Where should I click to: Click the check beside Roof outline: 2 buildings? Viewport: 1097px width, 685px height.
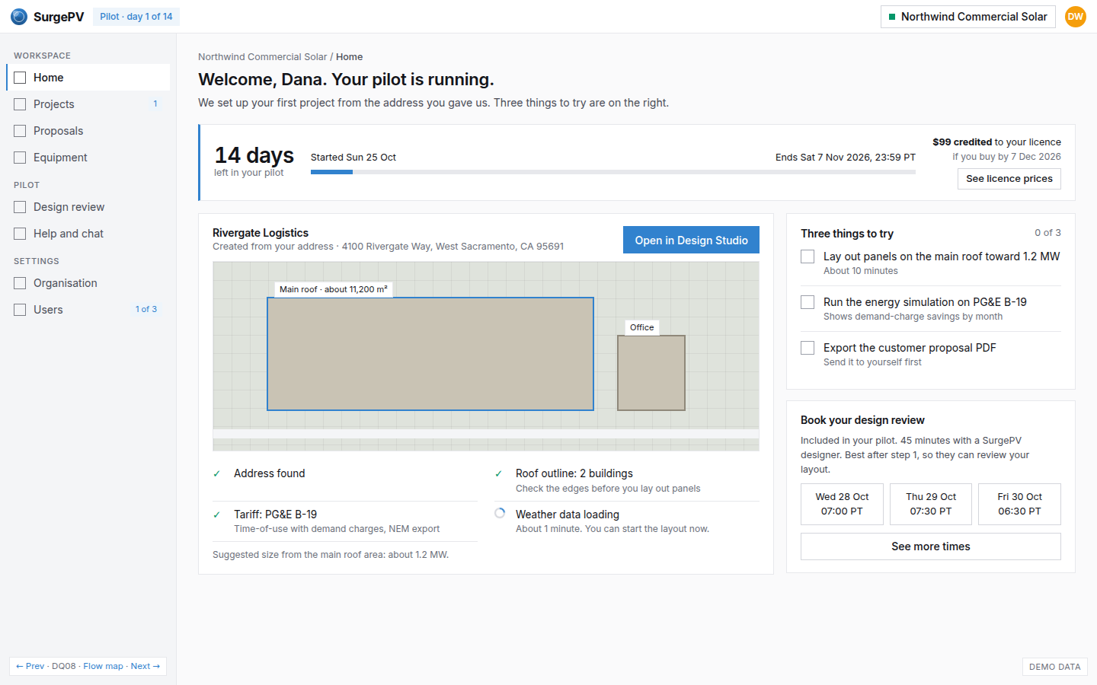point(499,473)
